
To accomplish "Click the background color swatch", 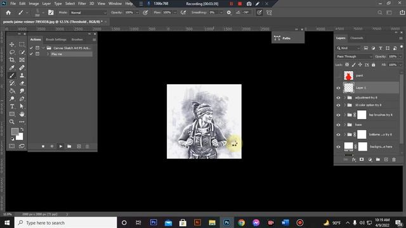I will pos(20,137).
